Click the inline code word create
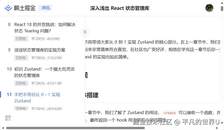224x130 pixels. [x=170, y=113]
